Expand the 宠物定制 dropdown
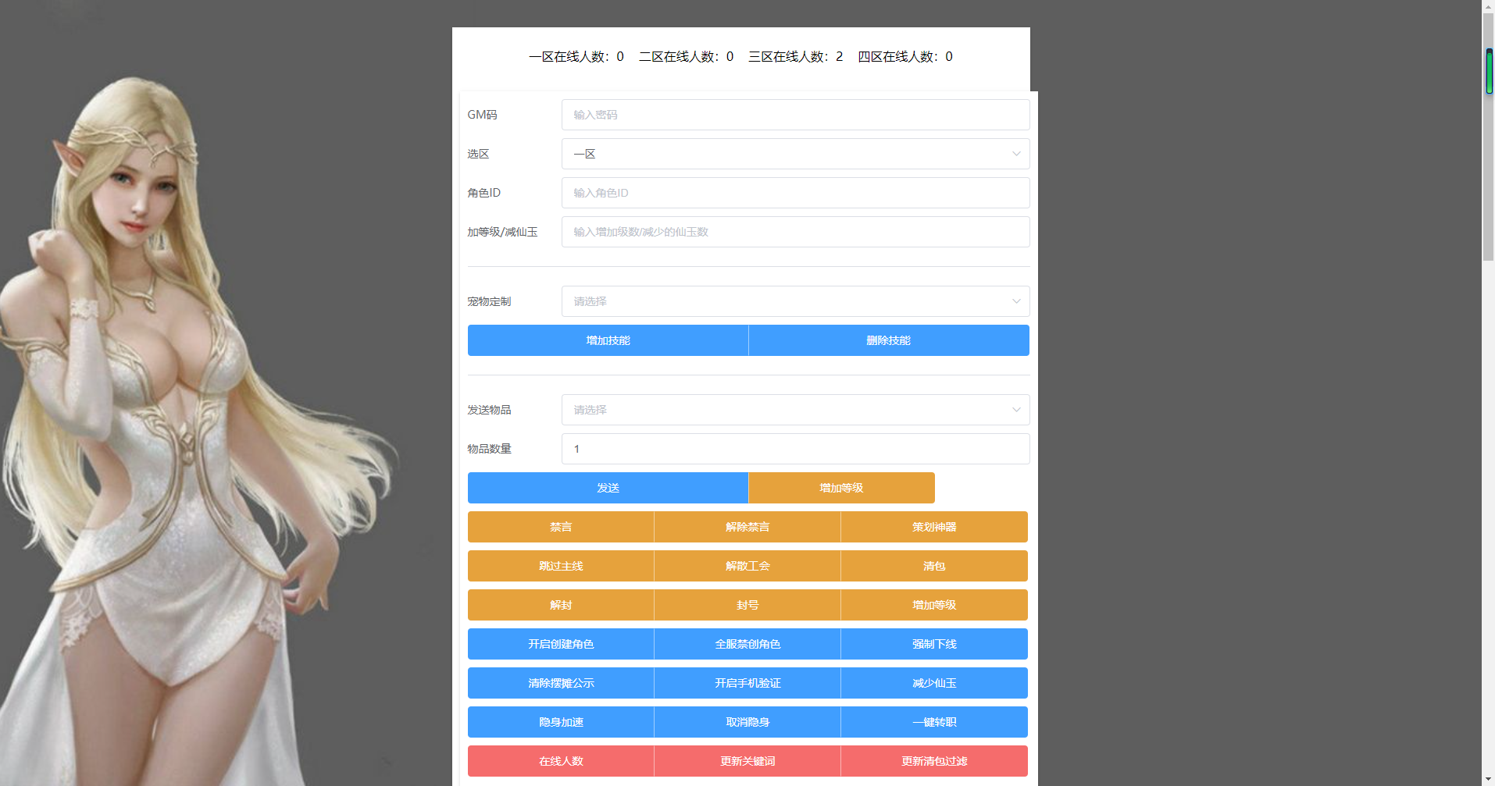This screenshot has height=786, width=1495. coord(794,301)
